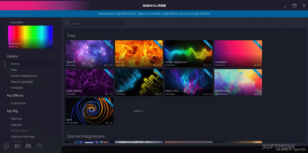Click the Library sidebar heading
The height and width of the screenshot is (153, 308).
coord(12,56)
